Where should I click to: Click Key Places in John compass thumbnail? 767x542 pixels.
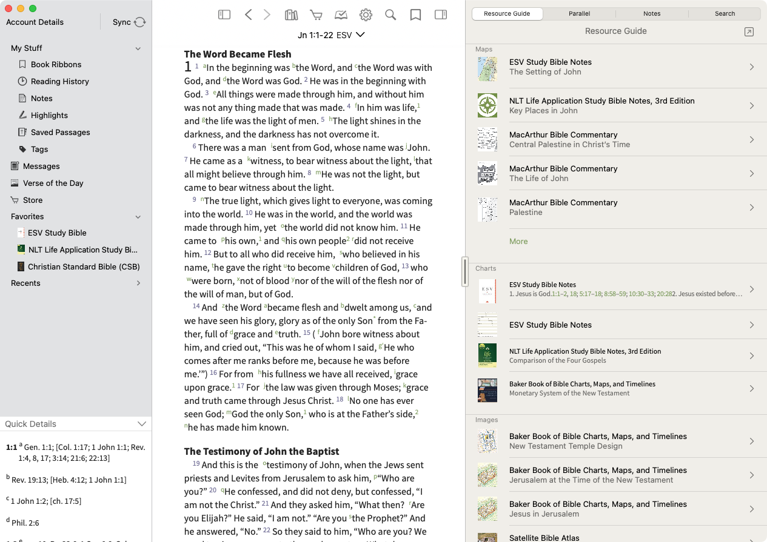tap(487, 105)
